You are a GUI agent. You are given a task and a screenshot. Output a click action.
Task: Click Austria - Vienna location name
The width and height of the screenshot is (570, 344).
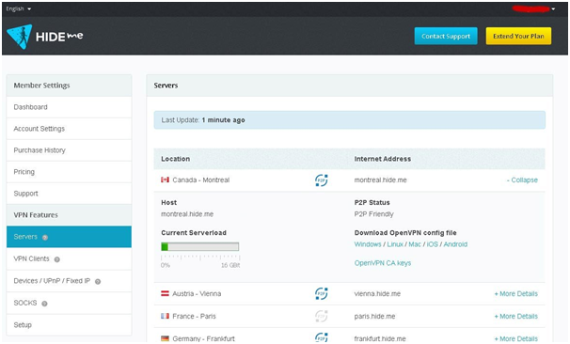[x=197, y=294]
